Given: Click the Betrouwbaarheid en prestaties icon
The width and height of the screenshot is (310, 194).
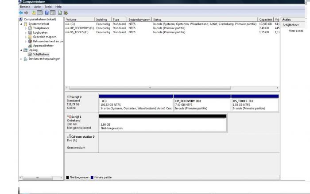Looking at the screenshot, I should click(30, 41).
